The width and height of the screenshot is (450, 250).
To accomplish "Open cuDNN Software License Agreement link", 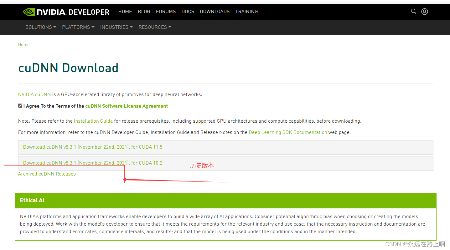I will [x=127, y=106].
